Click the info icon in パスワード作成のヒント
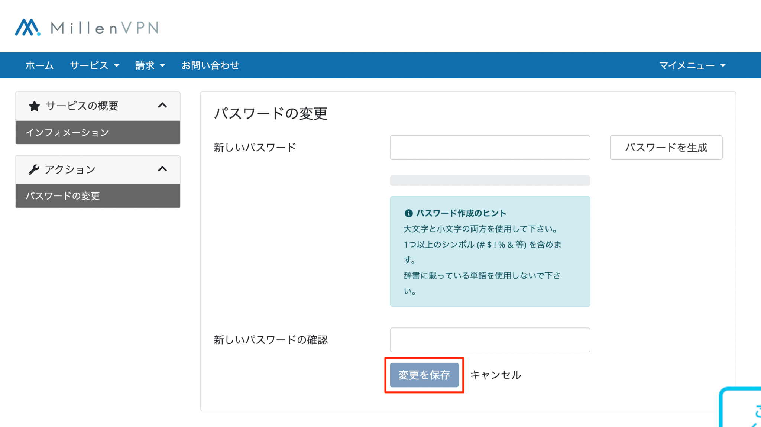761x427 pixels. [x=408, y=213]
